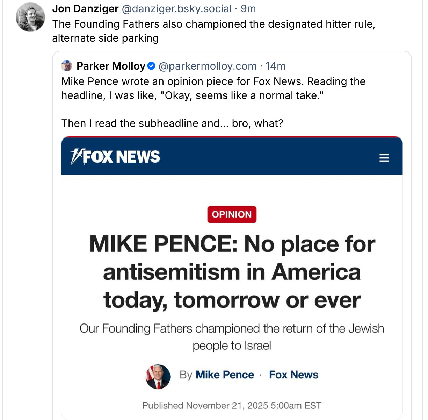Screen dimensions: 428x420
Task: Click the blue verified badge beside Parker Molloy
Action: coord(151,66)
